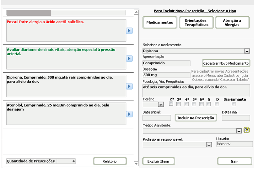
Task: Tick the 2ª weekday checkbox
Action: (x=171, y=104)
